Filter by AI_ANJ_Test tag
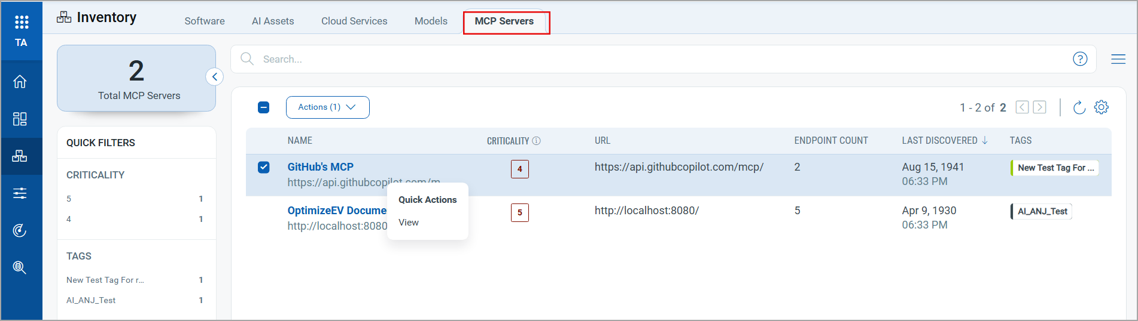The width and height of the screenshot is (1138, 321). point(135,300)
